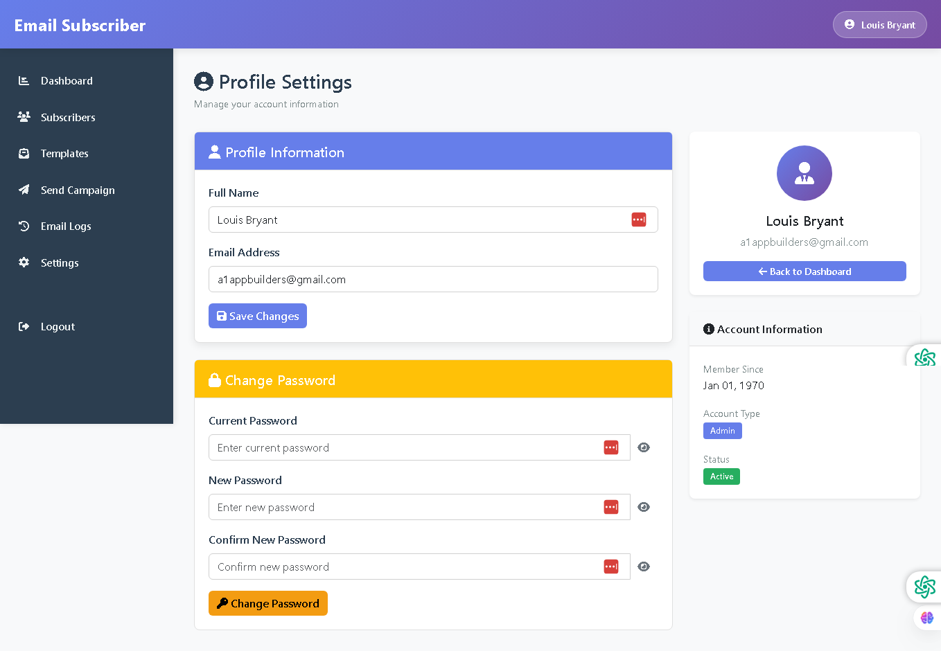This screenshot has height=651, width=941.
Task: Reveal the Confirm New Password entry
Action: 644,567
